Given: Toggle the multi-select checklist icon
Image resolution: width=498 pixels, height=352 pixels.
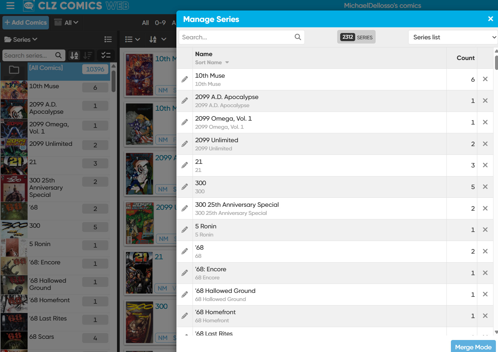Looking at the screenshot, I should 106,56.
